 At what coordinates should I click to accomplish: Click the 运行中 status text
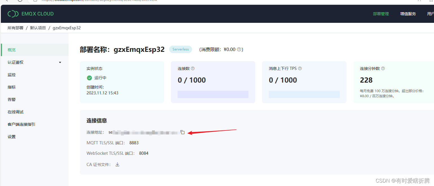point(100,78)
